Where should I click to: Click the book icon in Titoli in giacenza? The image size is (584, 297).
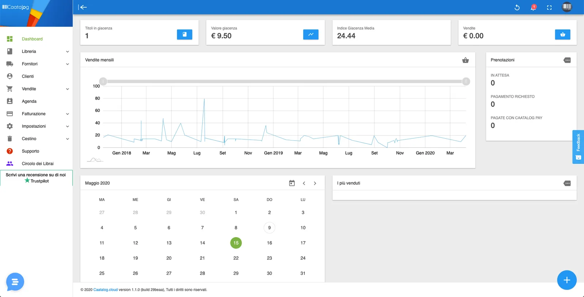(x=185, y=34)
